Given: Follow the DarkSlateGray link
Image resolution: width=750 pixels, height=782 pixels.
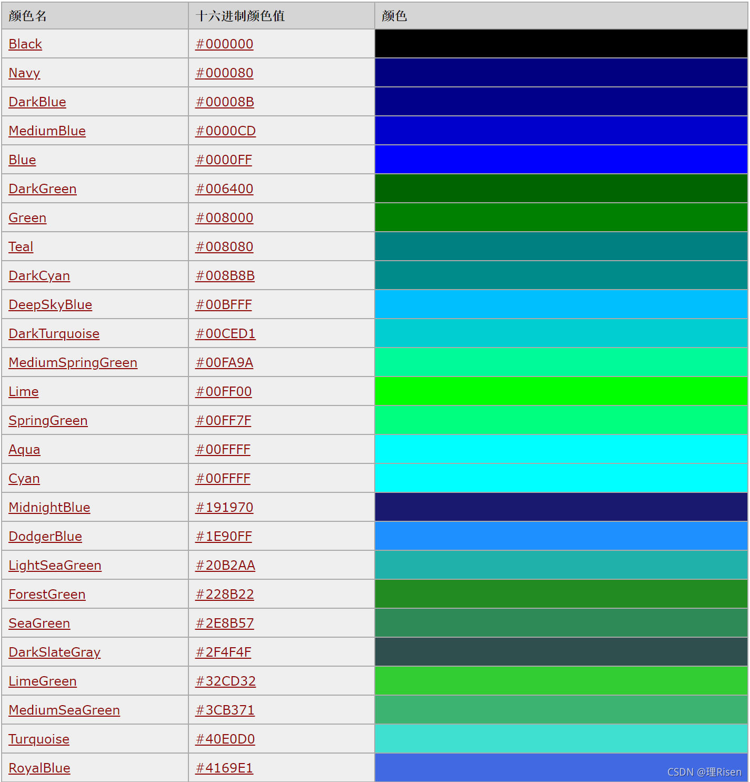Looking at the screenshot, I should point(55,652).
